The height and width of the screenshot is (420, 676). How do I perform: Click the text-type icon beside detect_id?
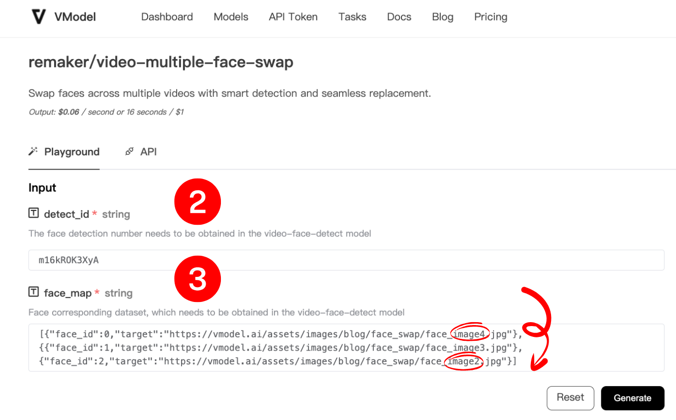point(33,214)
